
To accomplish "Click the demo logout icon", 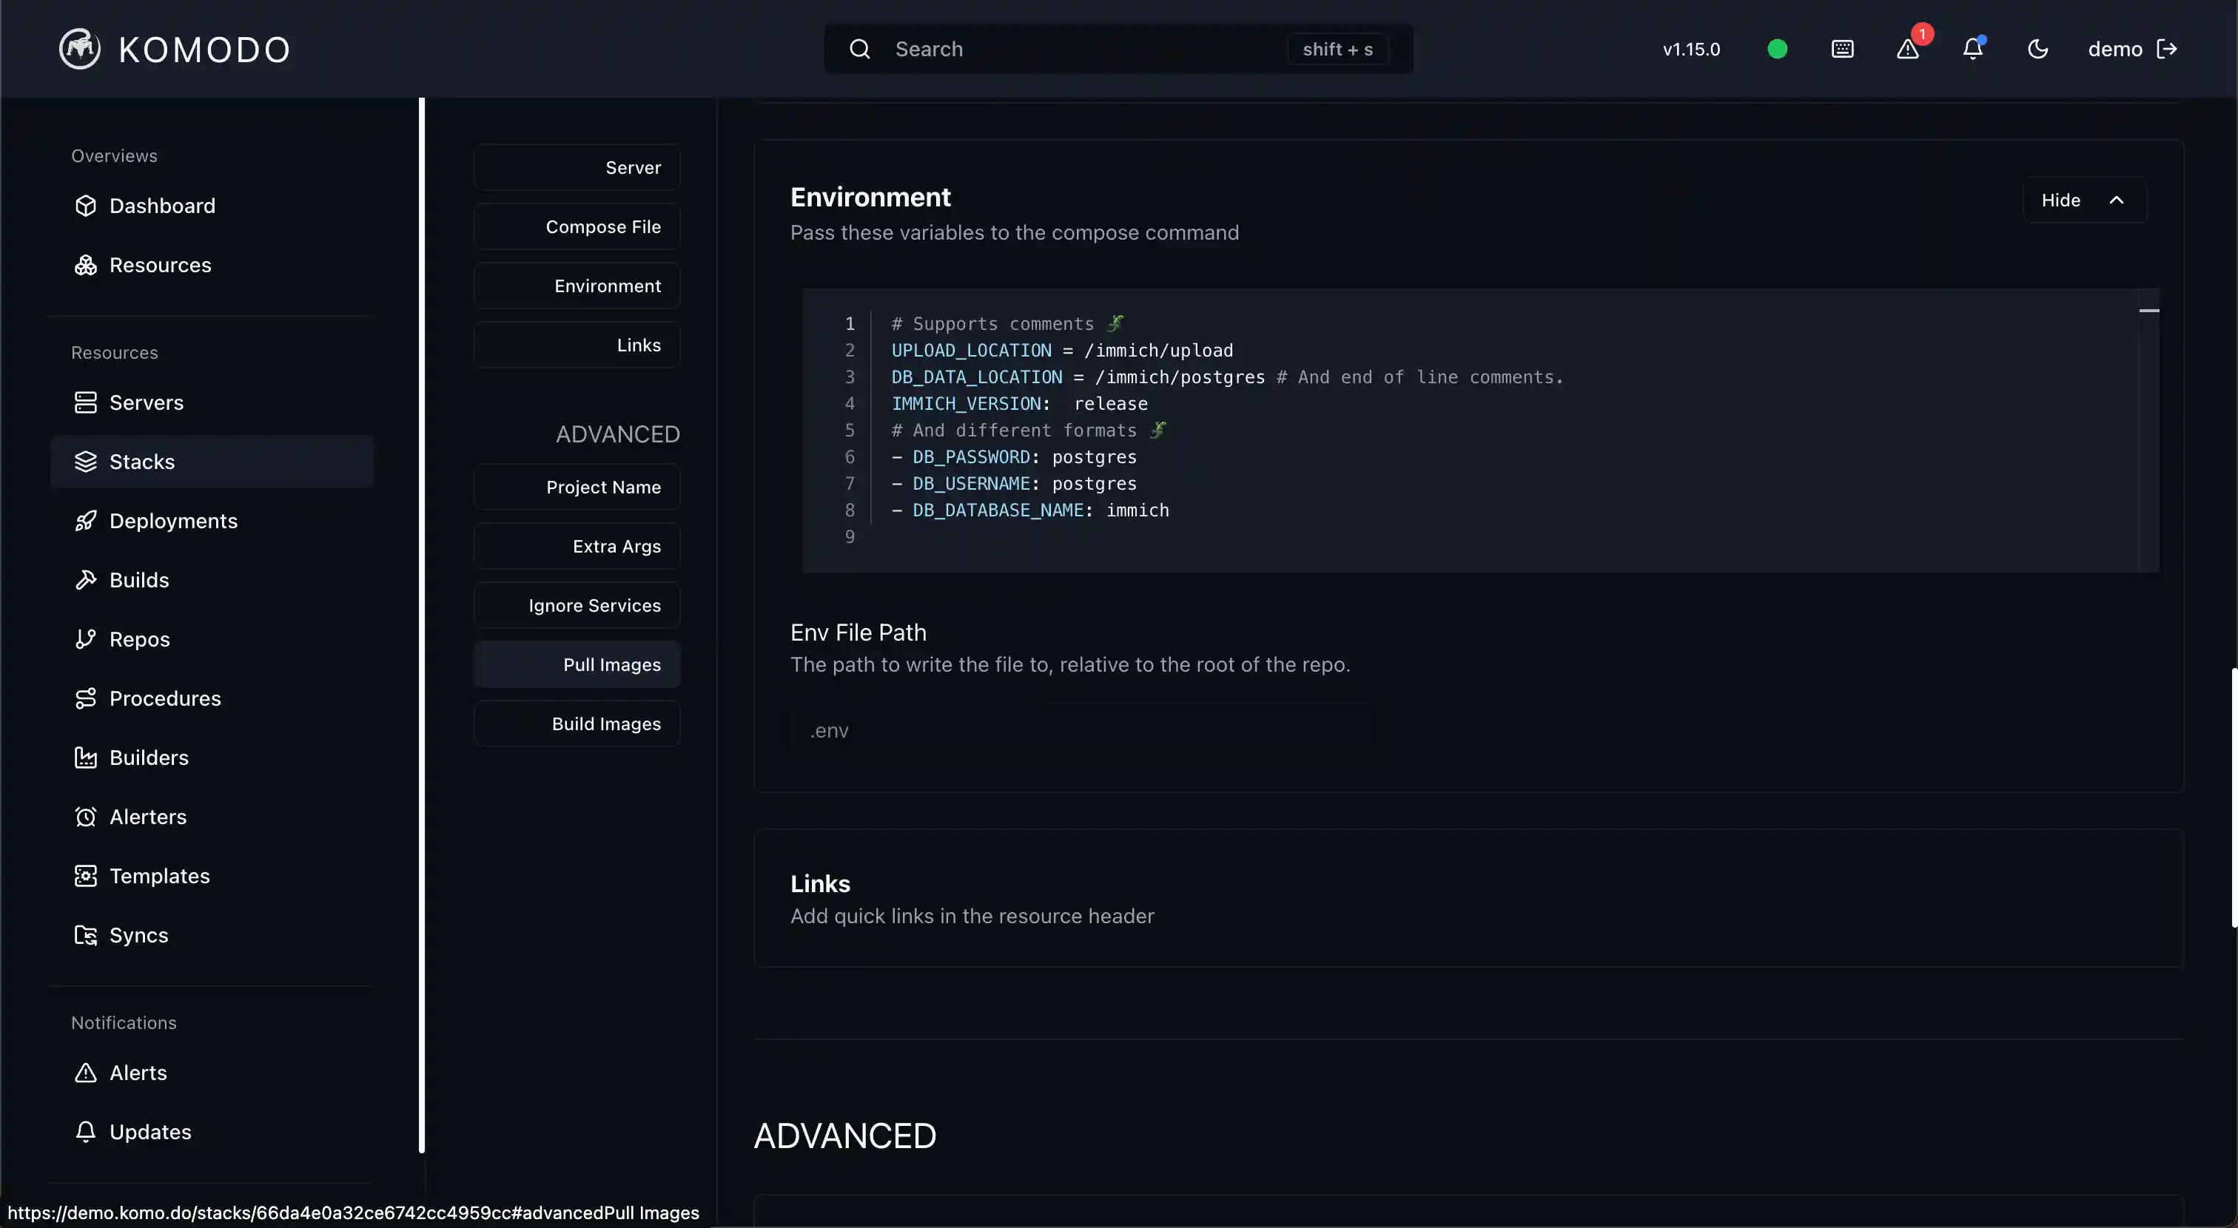I will 2167,50.
